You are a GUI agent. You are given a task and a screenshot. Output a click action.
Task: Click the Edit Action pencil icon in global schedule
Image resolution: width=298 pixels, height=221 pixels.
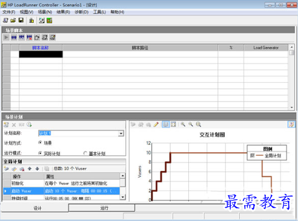tap(14, 168)
